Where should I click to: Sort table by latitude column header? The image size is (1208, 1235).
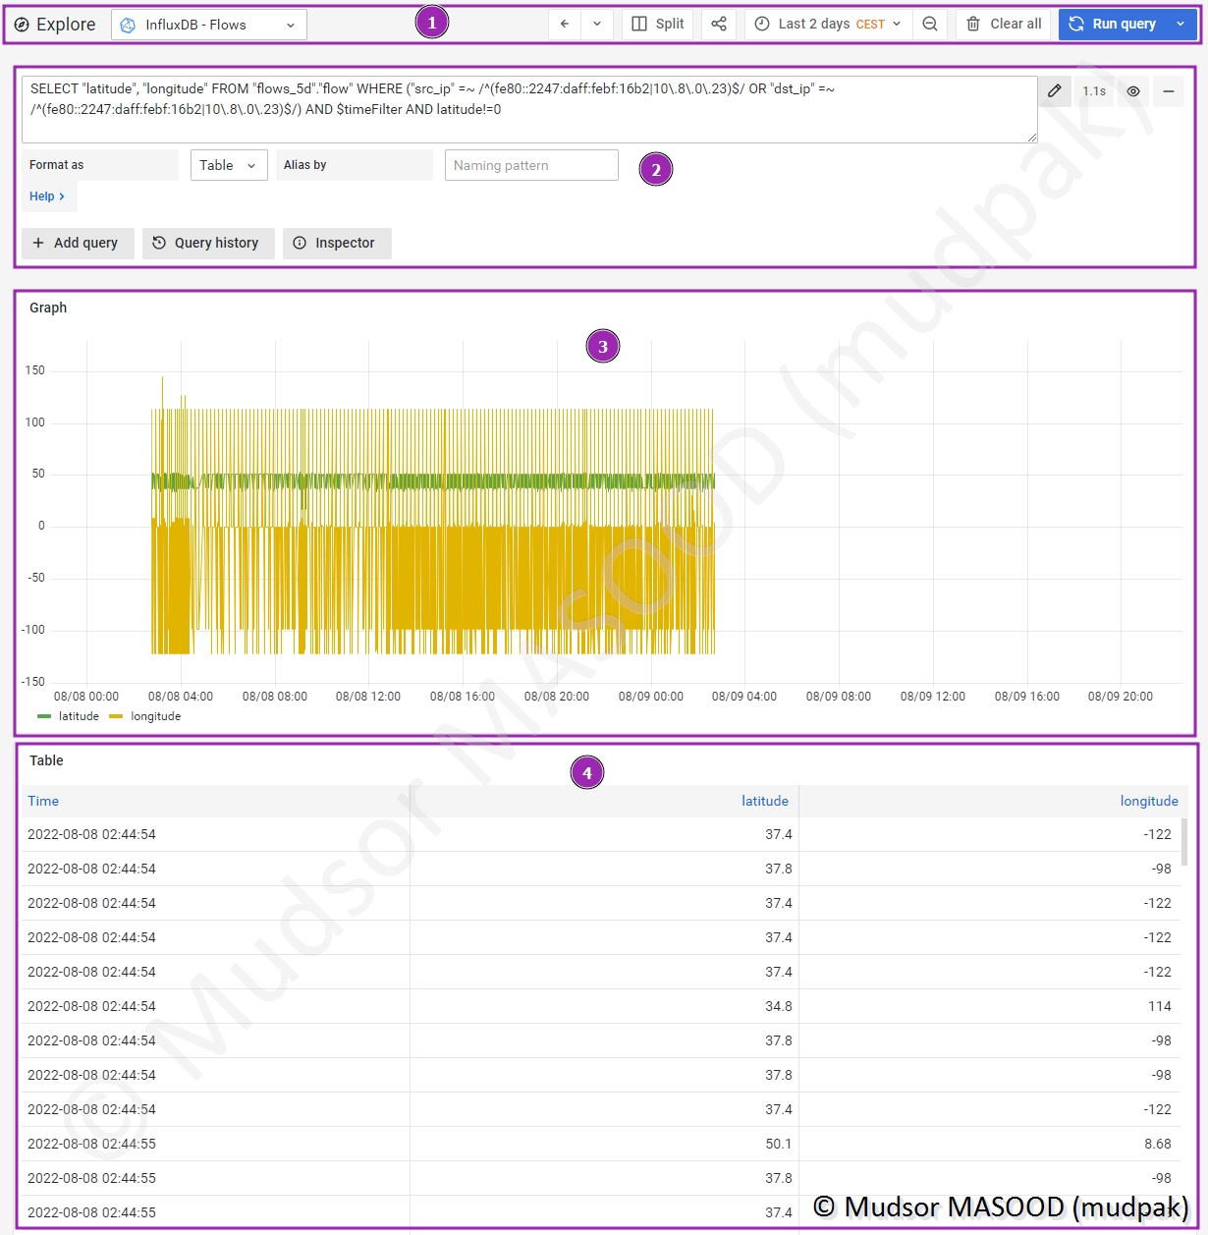[x=764, y=801]
